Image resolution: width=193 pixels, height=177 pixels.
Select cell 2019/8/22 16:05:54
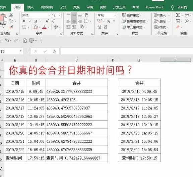[139, 149]
